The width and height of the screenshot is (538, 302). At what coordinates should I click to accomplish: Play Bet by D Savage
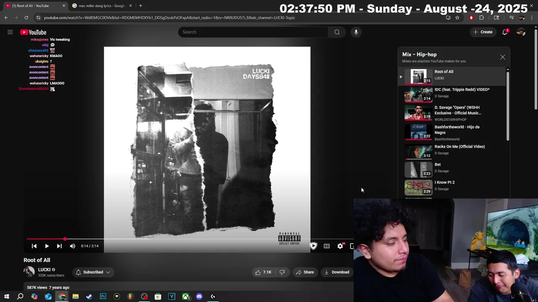point(452,169)
